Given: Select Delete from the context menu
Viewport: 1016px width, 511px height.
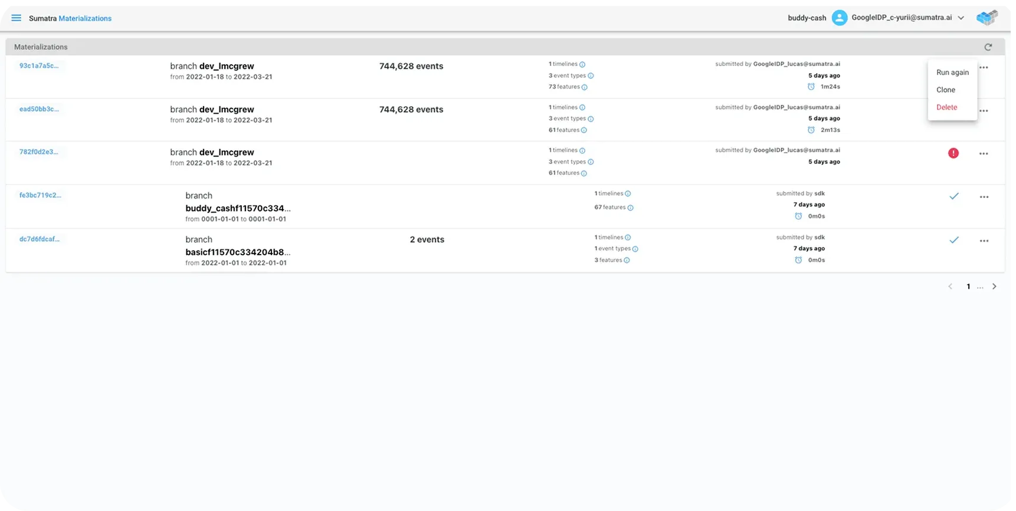Looking at the screenshot, I should (946, 107).
